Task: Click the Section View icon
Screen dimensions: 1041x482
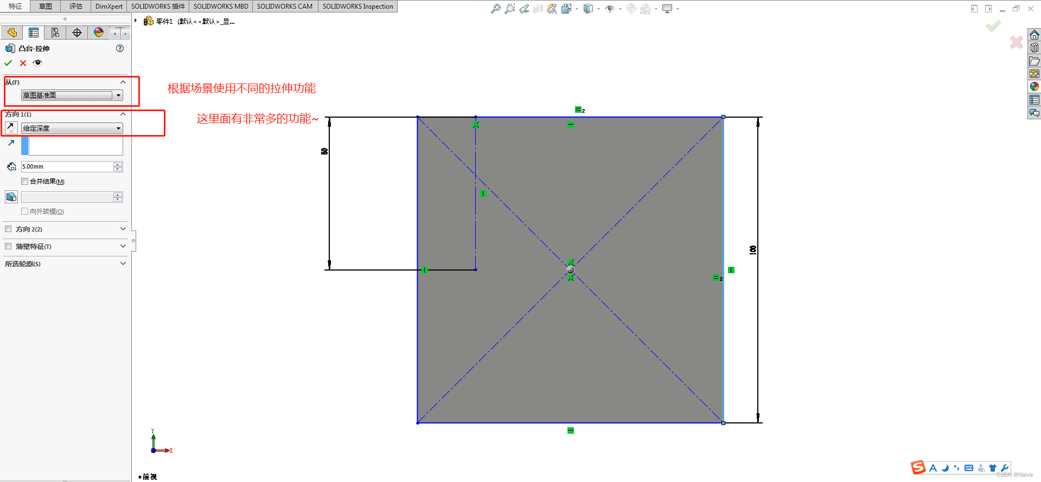Action: (x=538, y=9)
